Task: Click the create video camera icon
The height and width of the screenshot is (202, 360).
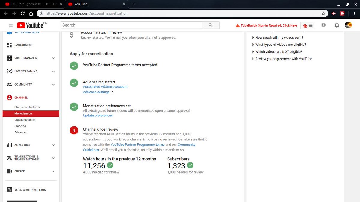Action: coord(324,25)
